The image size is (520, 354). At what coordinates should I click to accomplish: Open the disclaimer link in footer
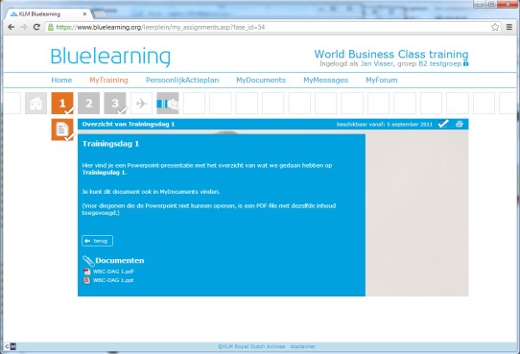[303, 346]
